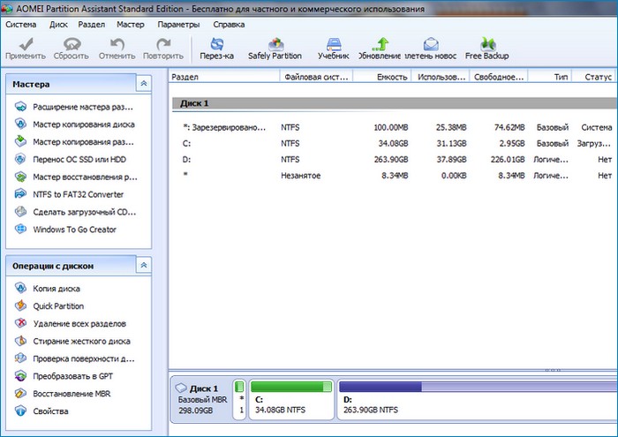Open the Система menu
Viewport: 618px width, 437px height.
click(x=22, y=24)
